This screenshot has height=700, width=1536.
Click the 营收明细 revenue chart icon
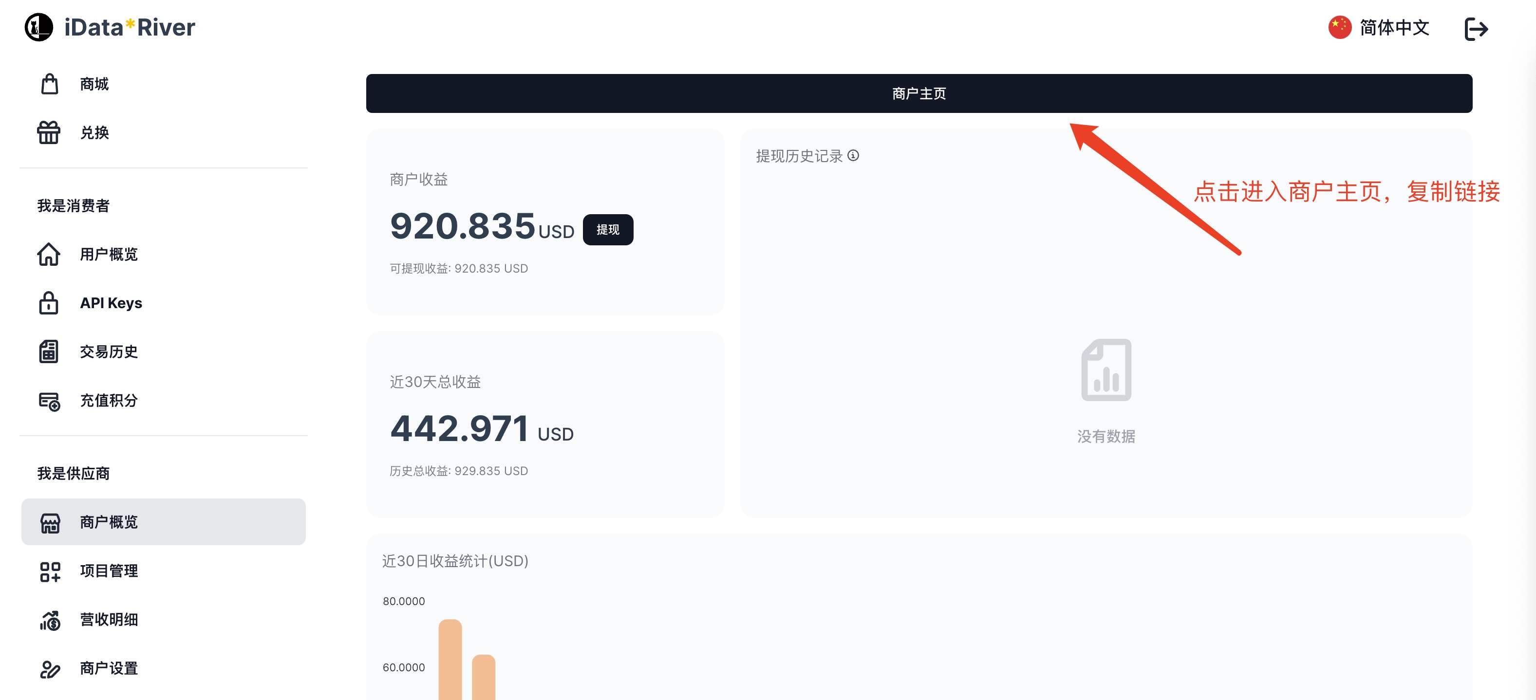tap(50, 621)
